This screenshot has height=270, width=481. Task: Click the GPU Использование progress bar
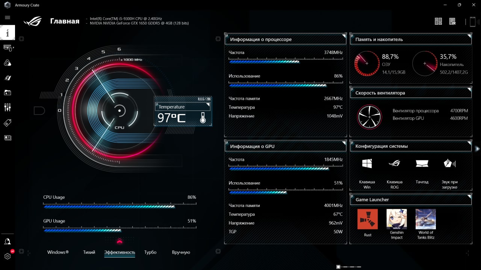tap(286, 192)
